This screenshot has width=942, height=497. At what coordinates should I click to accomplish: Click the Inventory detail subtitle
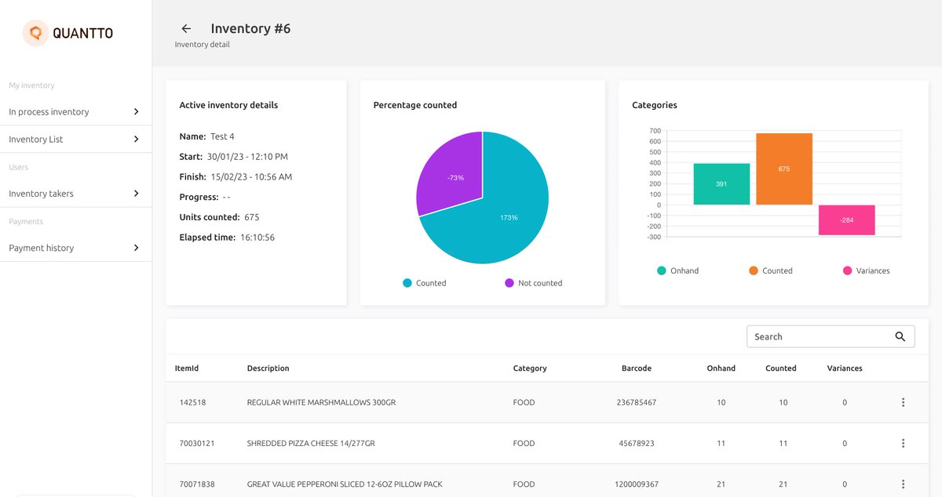point(203,45)
